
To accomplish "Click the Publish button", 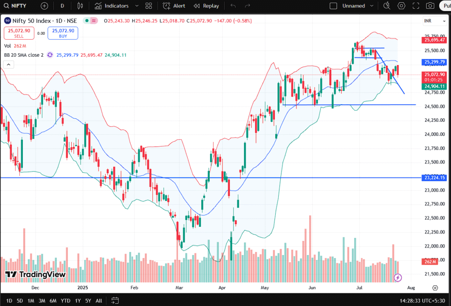I will pos(446,6).
